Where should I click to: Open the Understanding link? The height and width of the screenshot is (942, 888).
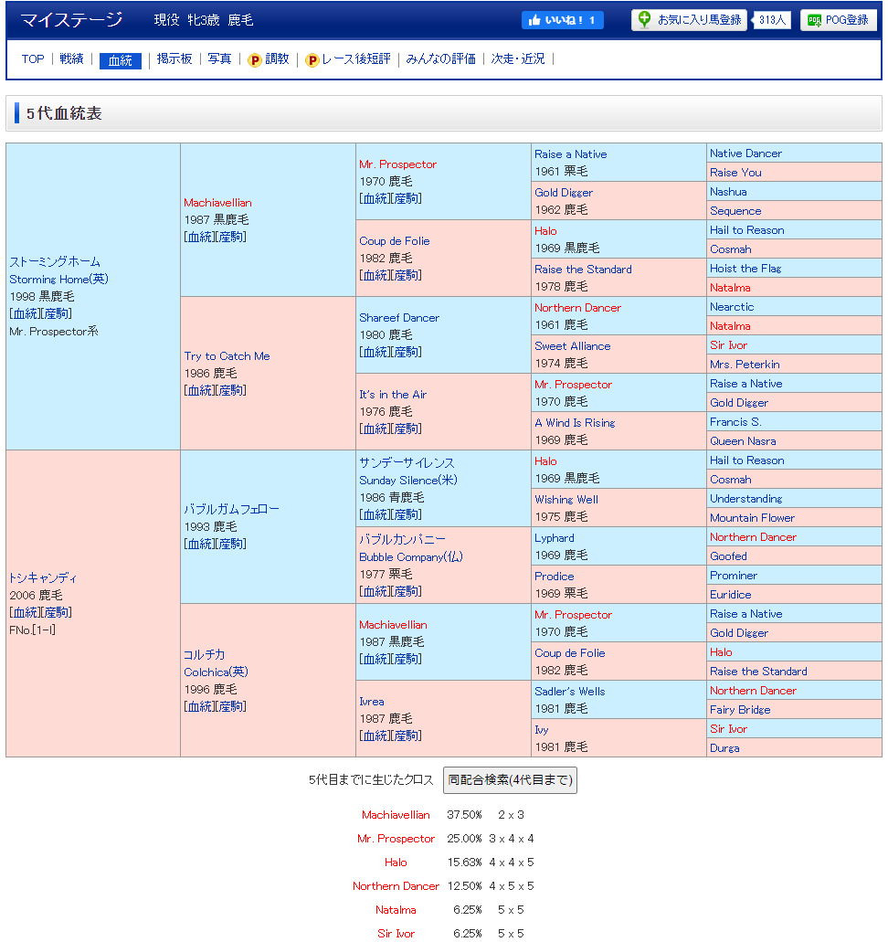tap(745, 499)
